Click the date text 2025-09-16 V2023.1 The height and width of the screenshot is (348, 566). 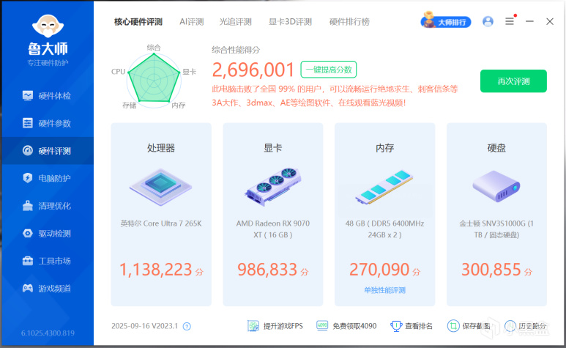[145, 326]
